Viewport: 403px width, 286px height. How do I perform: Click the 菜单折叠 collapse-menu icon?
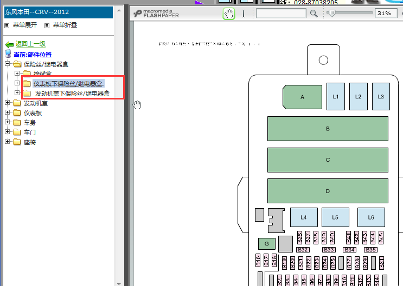(x=47, y=25)
